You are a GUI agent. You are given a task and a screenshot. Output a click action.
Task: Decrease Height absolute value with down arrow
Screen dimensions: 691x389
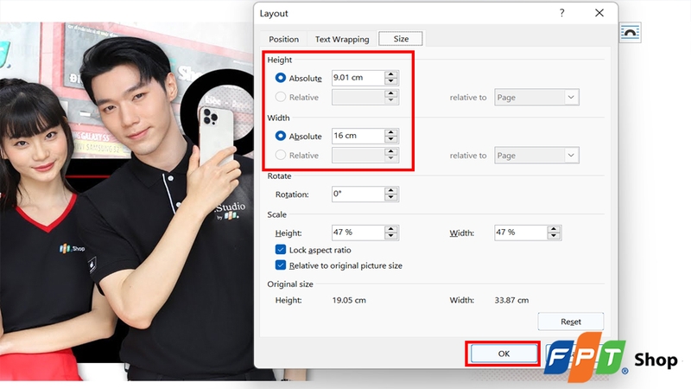pyautogui.click(x=391, y=81)
